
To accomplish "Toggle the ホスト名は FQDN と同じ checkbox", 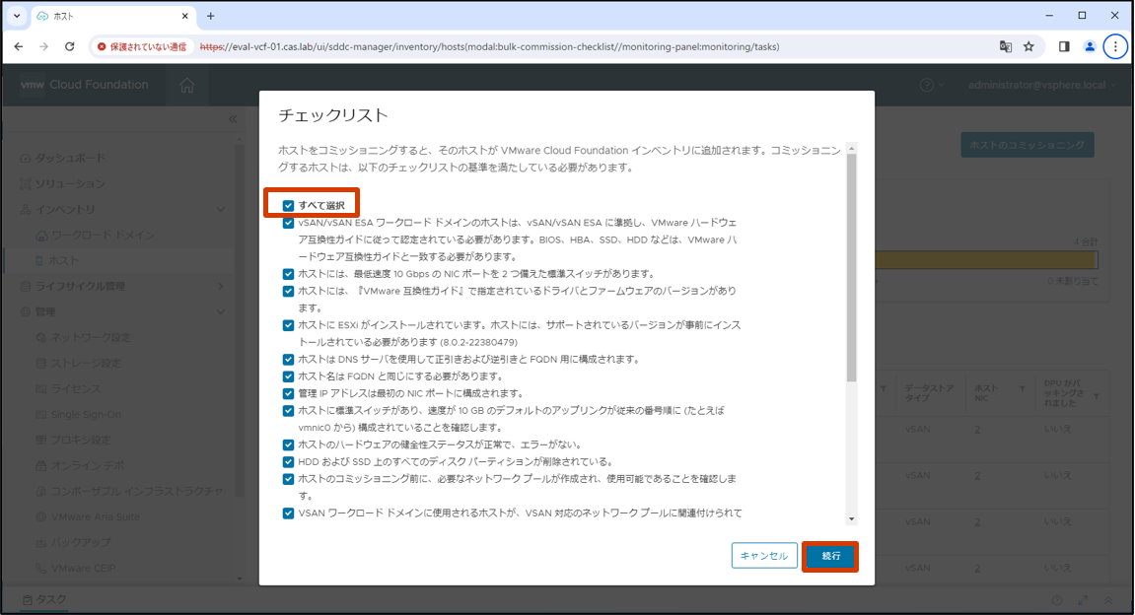I will (x=288, y=376).
